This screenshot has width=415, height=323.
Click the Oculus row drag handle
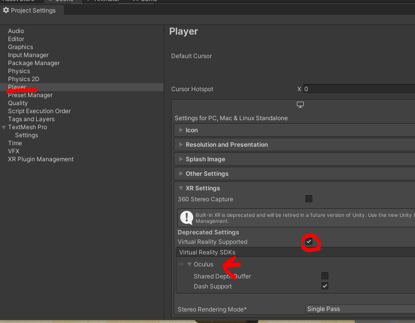click(181, 264)
